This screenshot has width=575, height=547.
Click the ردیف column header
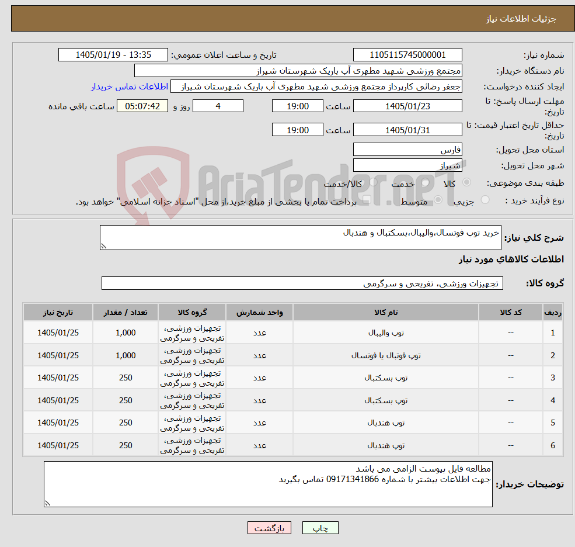(553, 313)
